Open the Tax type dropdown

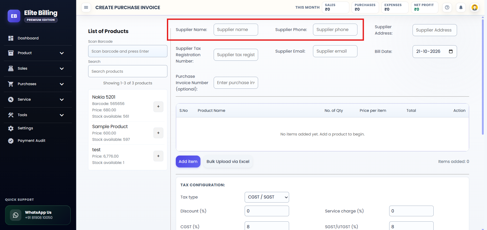pyautogui.click(x=267, y=197)
